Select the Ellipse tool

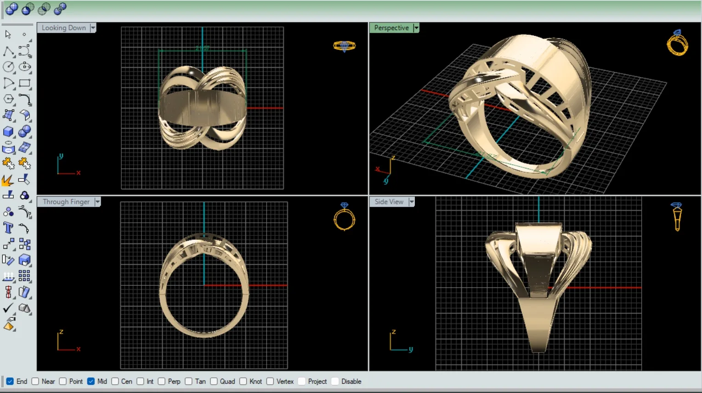pos(25,67)
